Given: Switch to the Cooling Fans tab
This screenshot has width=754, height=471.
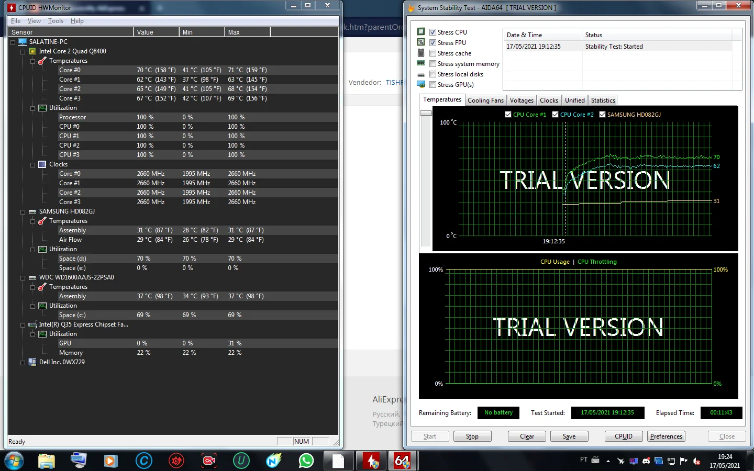Looking at the screenshot, I should coord(485,100).
